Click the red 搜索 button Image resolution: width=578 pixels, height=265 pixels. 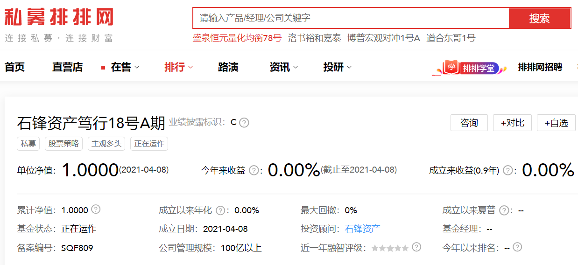tap(539, 18)
